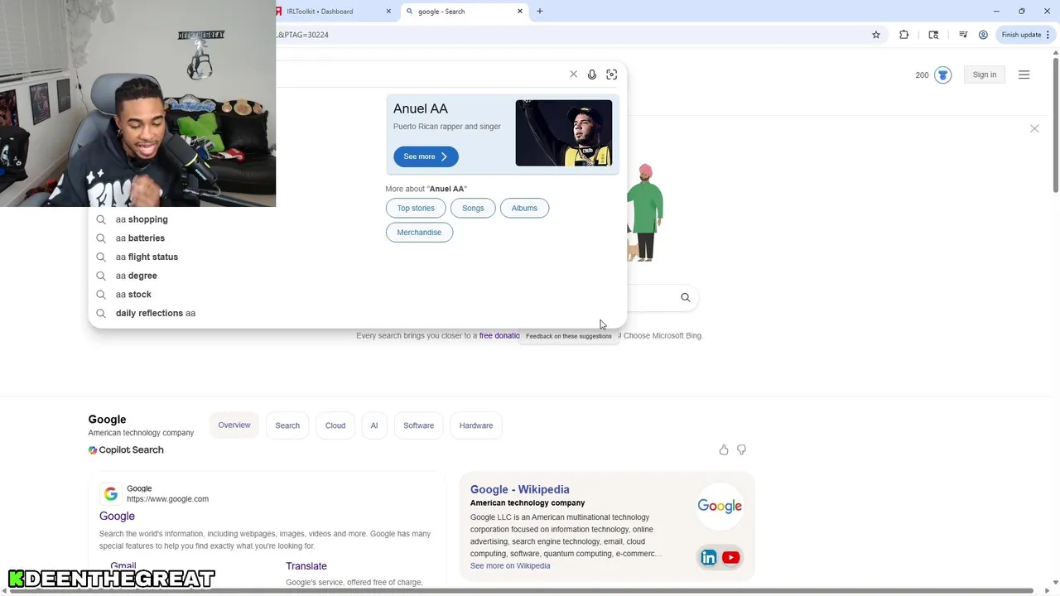
Task: Give thumbs up feedback on Copilot Search
Action: [x=724, y=450]
